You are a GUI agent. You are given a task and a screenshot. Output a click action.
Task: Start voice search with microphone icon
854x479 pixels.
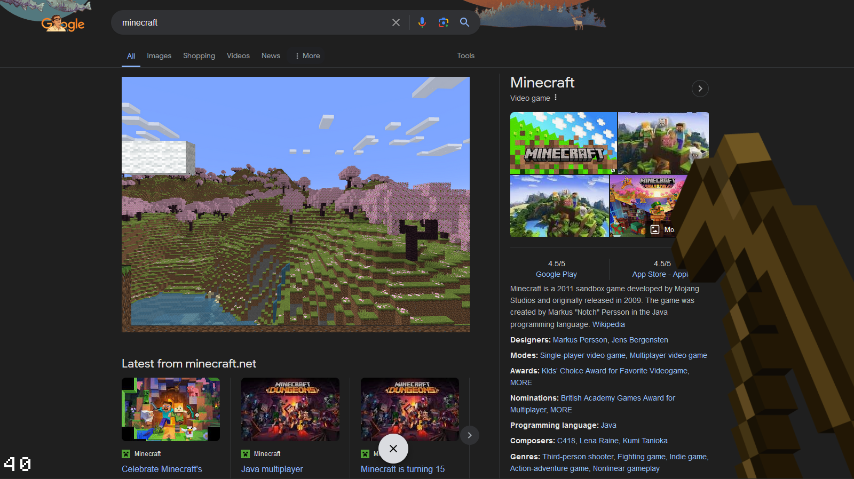pos(422,22)
